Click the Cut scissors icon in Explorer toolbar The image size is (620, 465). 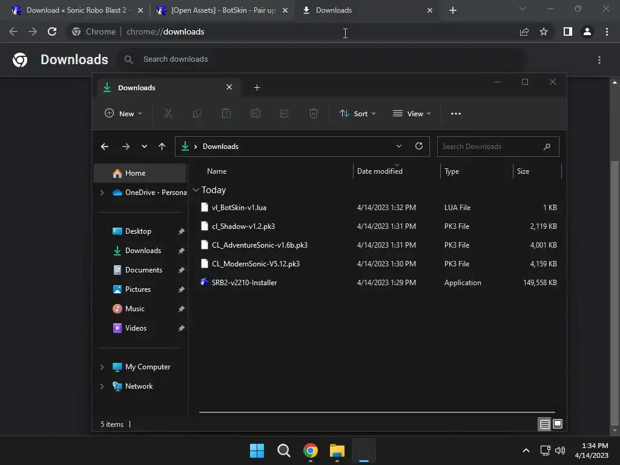168,113
